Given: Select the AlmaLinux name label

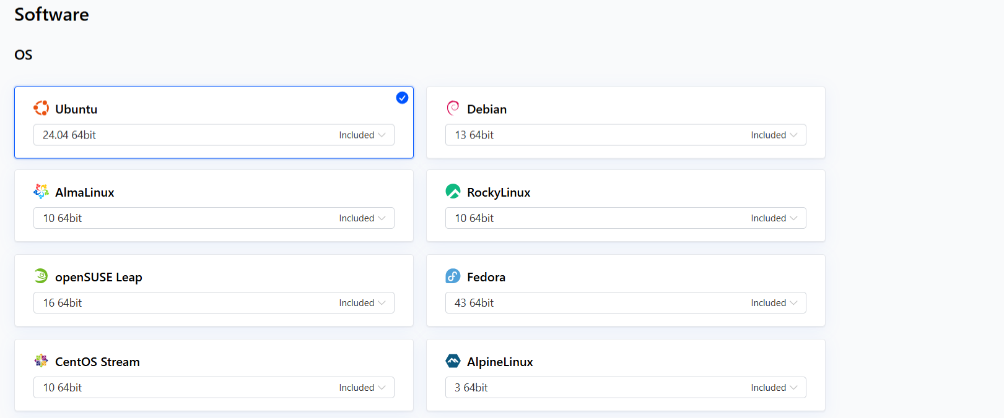Looking at the screenshot, I should [x=85, y=192].
